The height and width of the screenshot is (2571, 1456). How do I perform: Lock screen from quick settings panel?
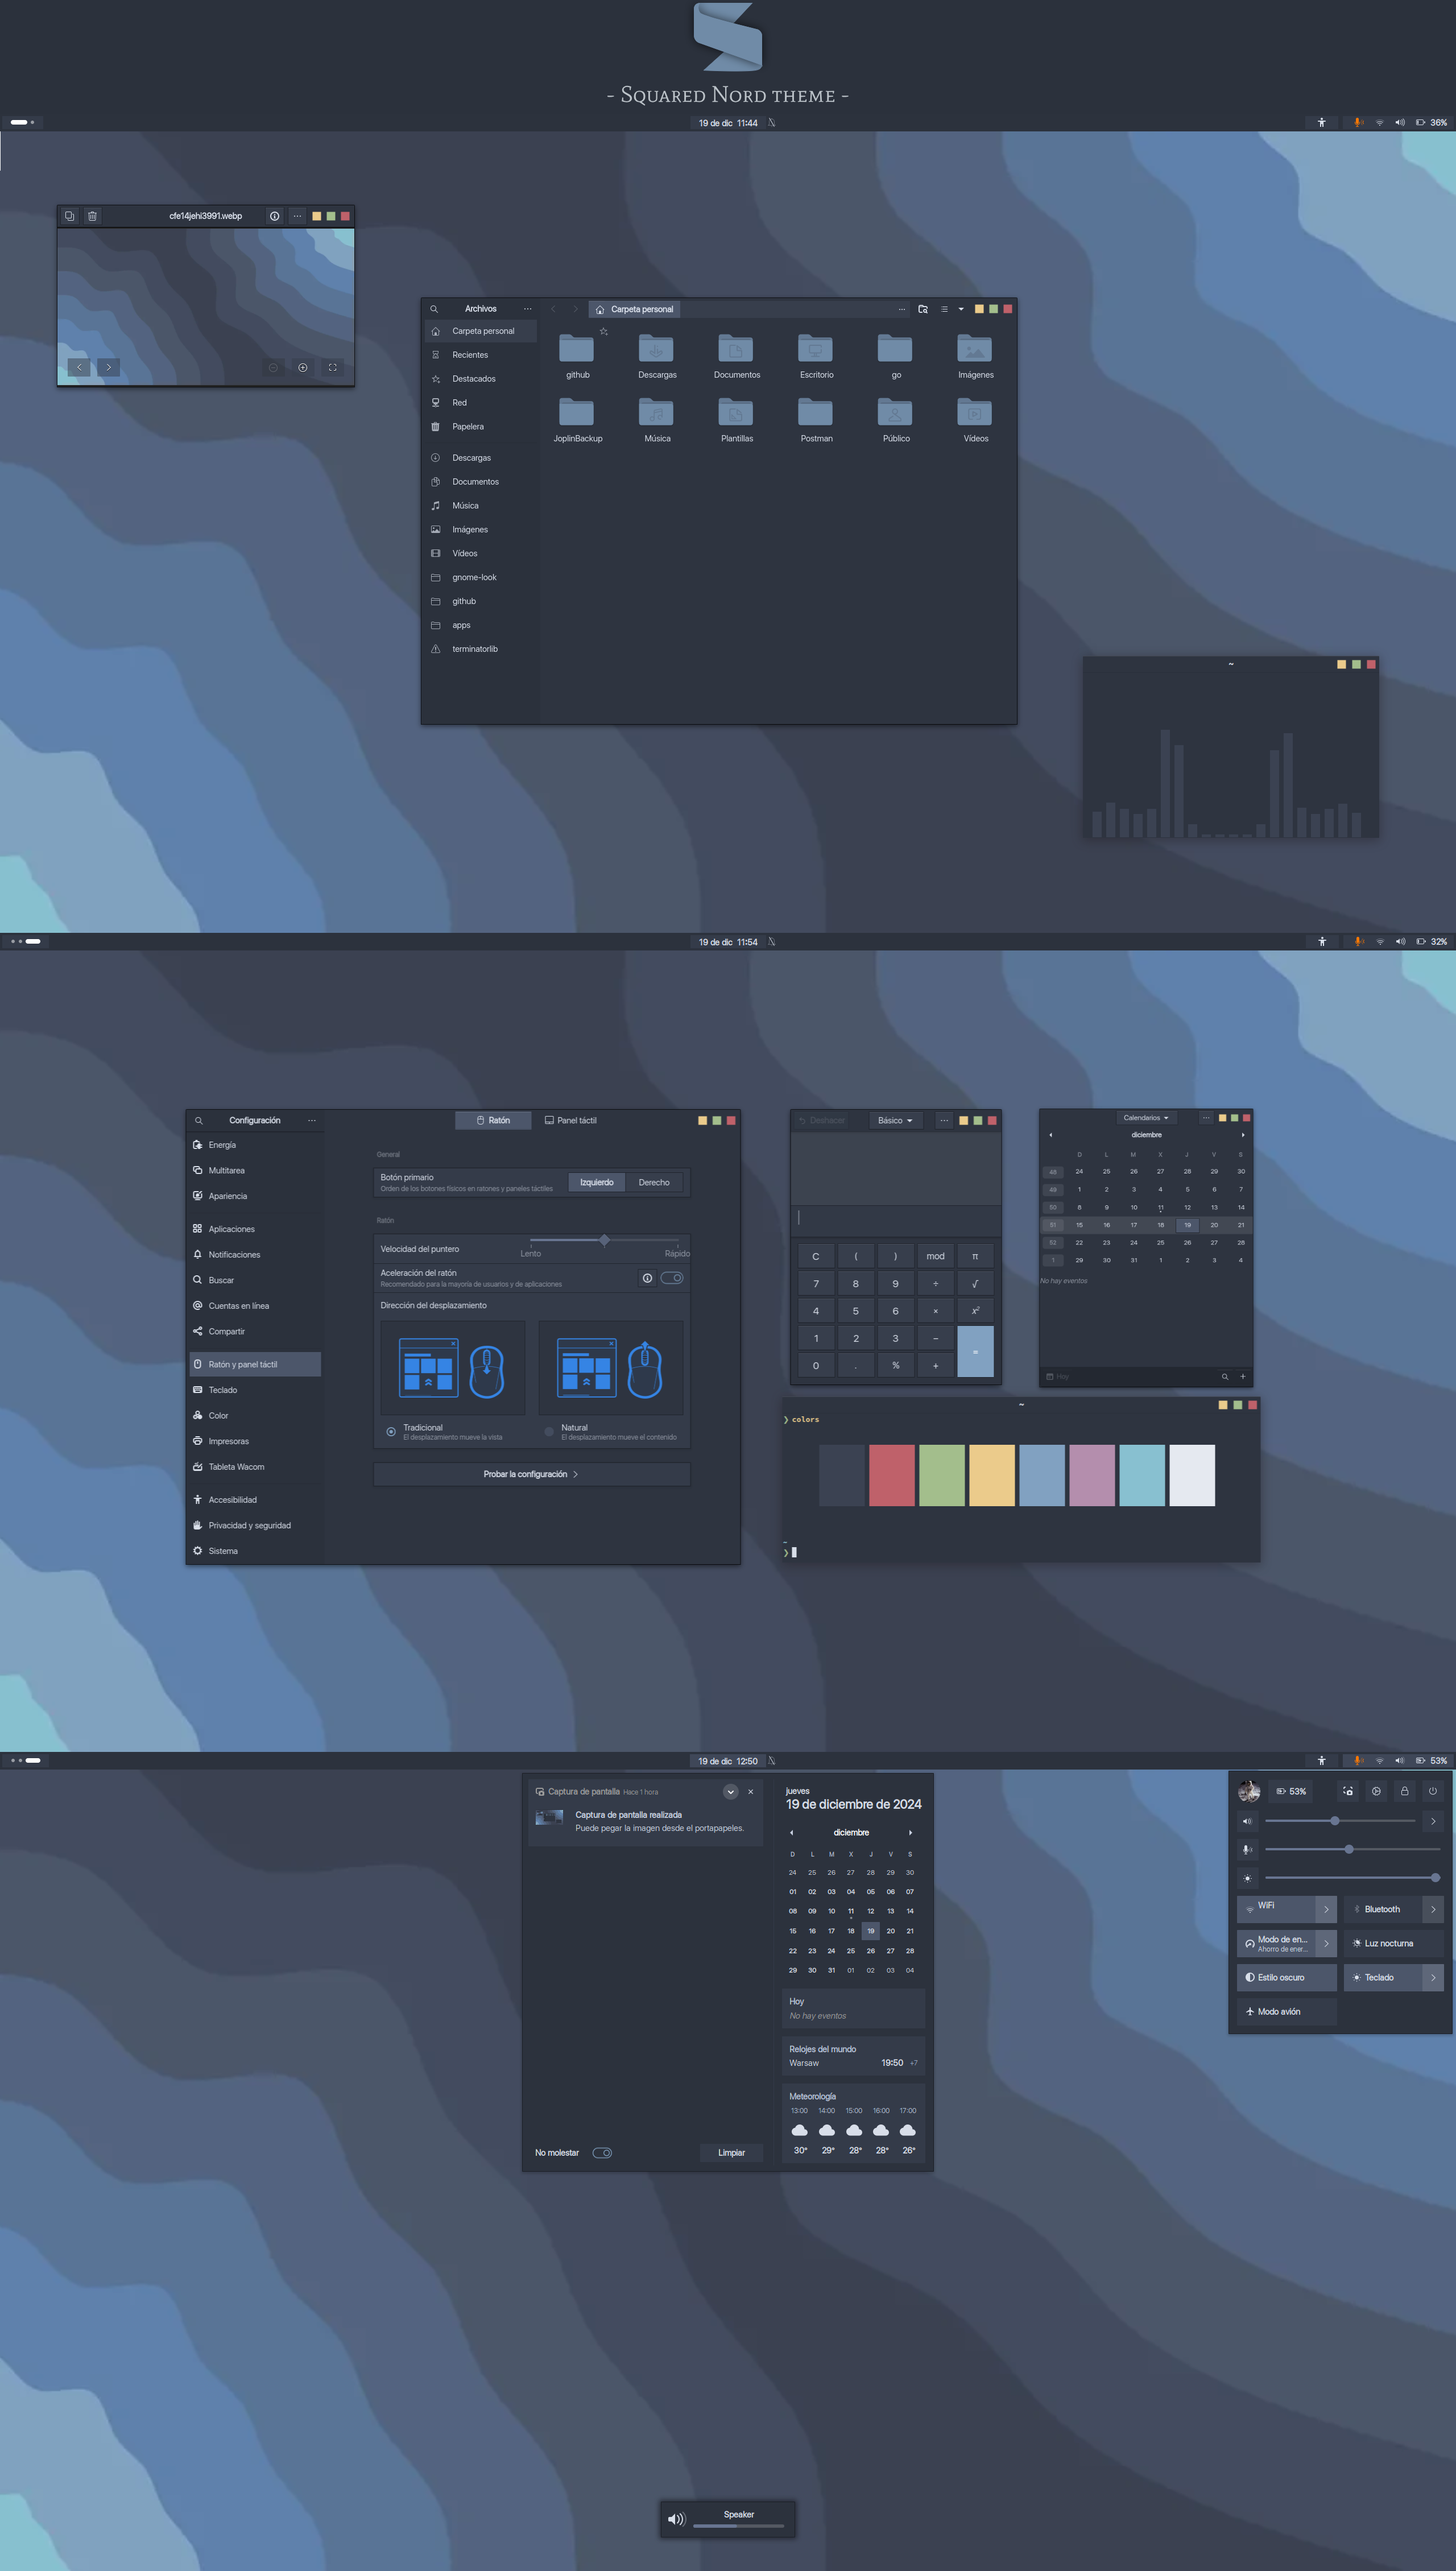[1404, 1791]
